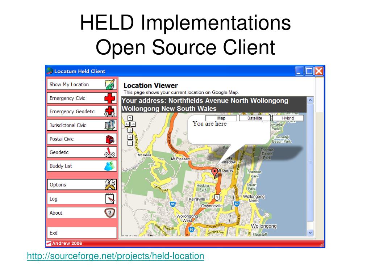Minimize the Locatum Held Client window
This screenshot has width=371, height=278.
click(299, 71)
